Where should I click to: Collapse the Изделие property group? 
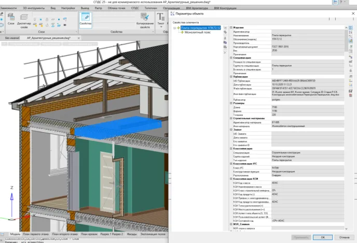pos(231,27)
